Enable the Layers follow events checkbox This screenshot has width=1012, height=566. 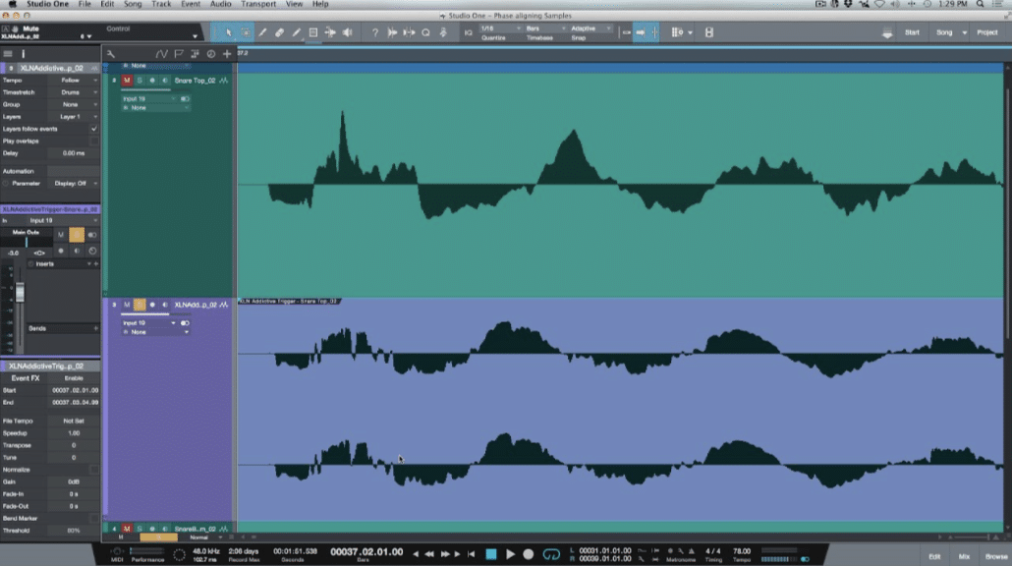coord(94,129)
